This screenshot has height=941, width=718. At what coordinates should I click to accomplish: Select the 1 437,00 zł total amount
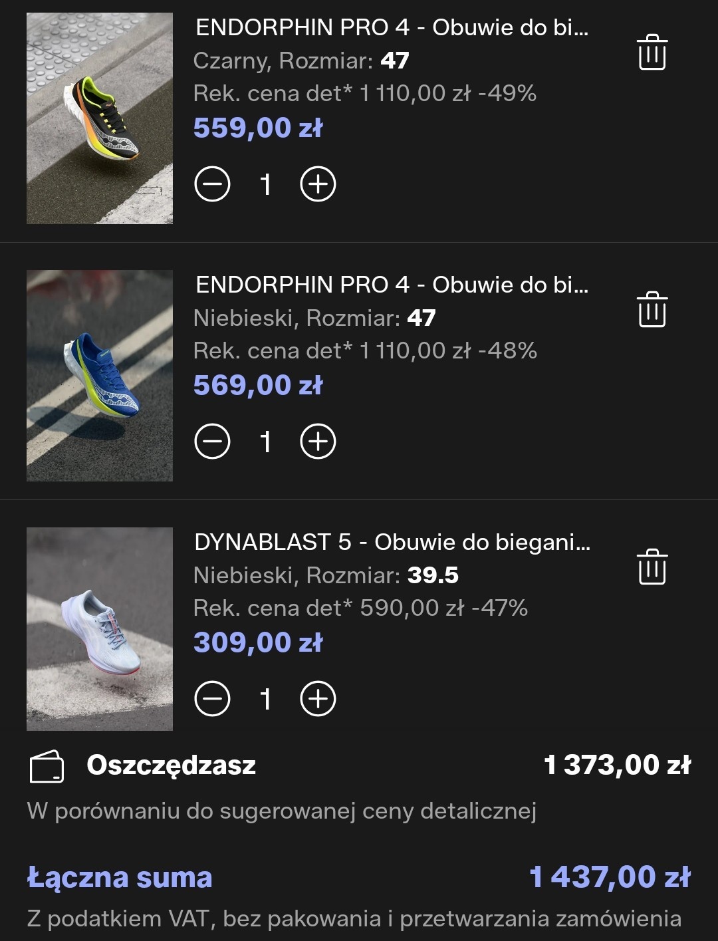tap(610, 878)
